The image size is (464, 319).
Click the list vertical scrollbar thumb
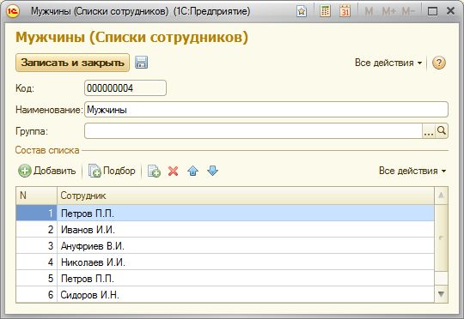click(441, 238)
